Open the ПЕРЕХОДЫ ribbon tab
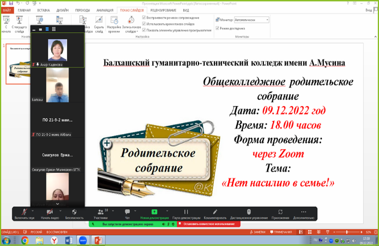Screen dimensions: 379x246 tap(82, 10)
